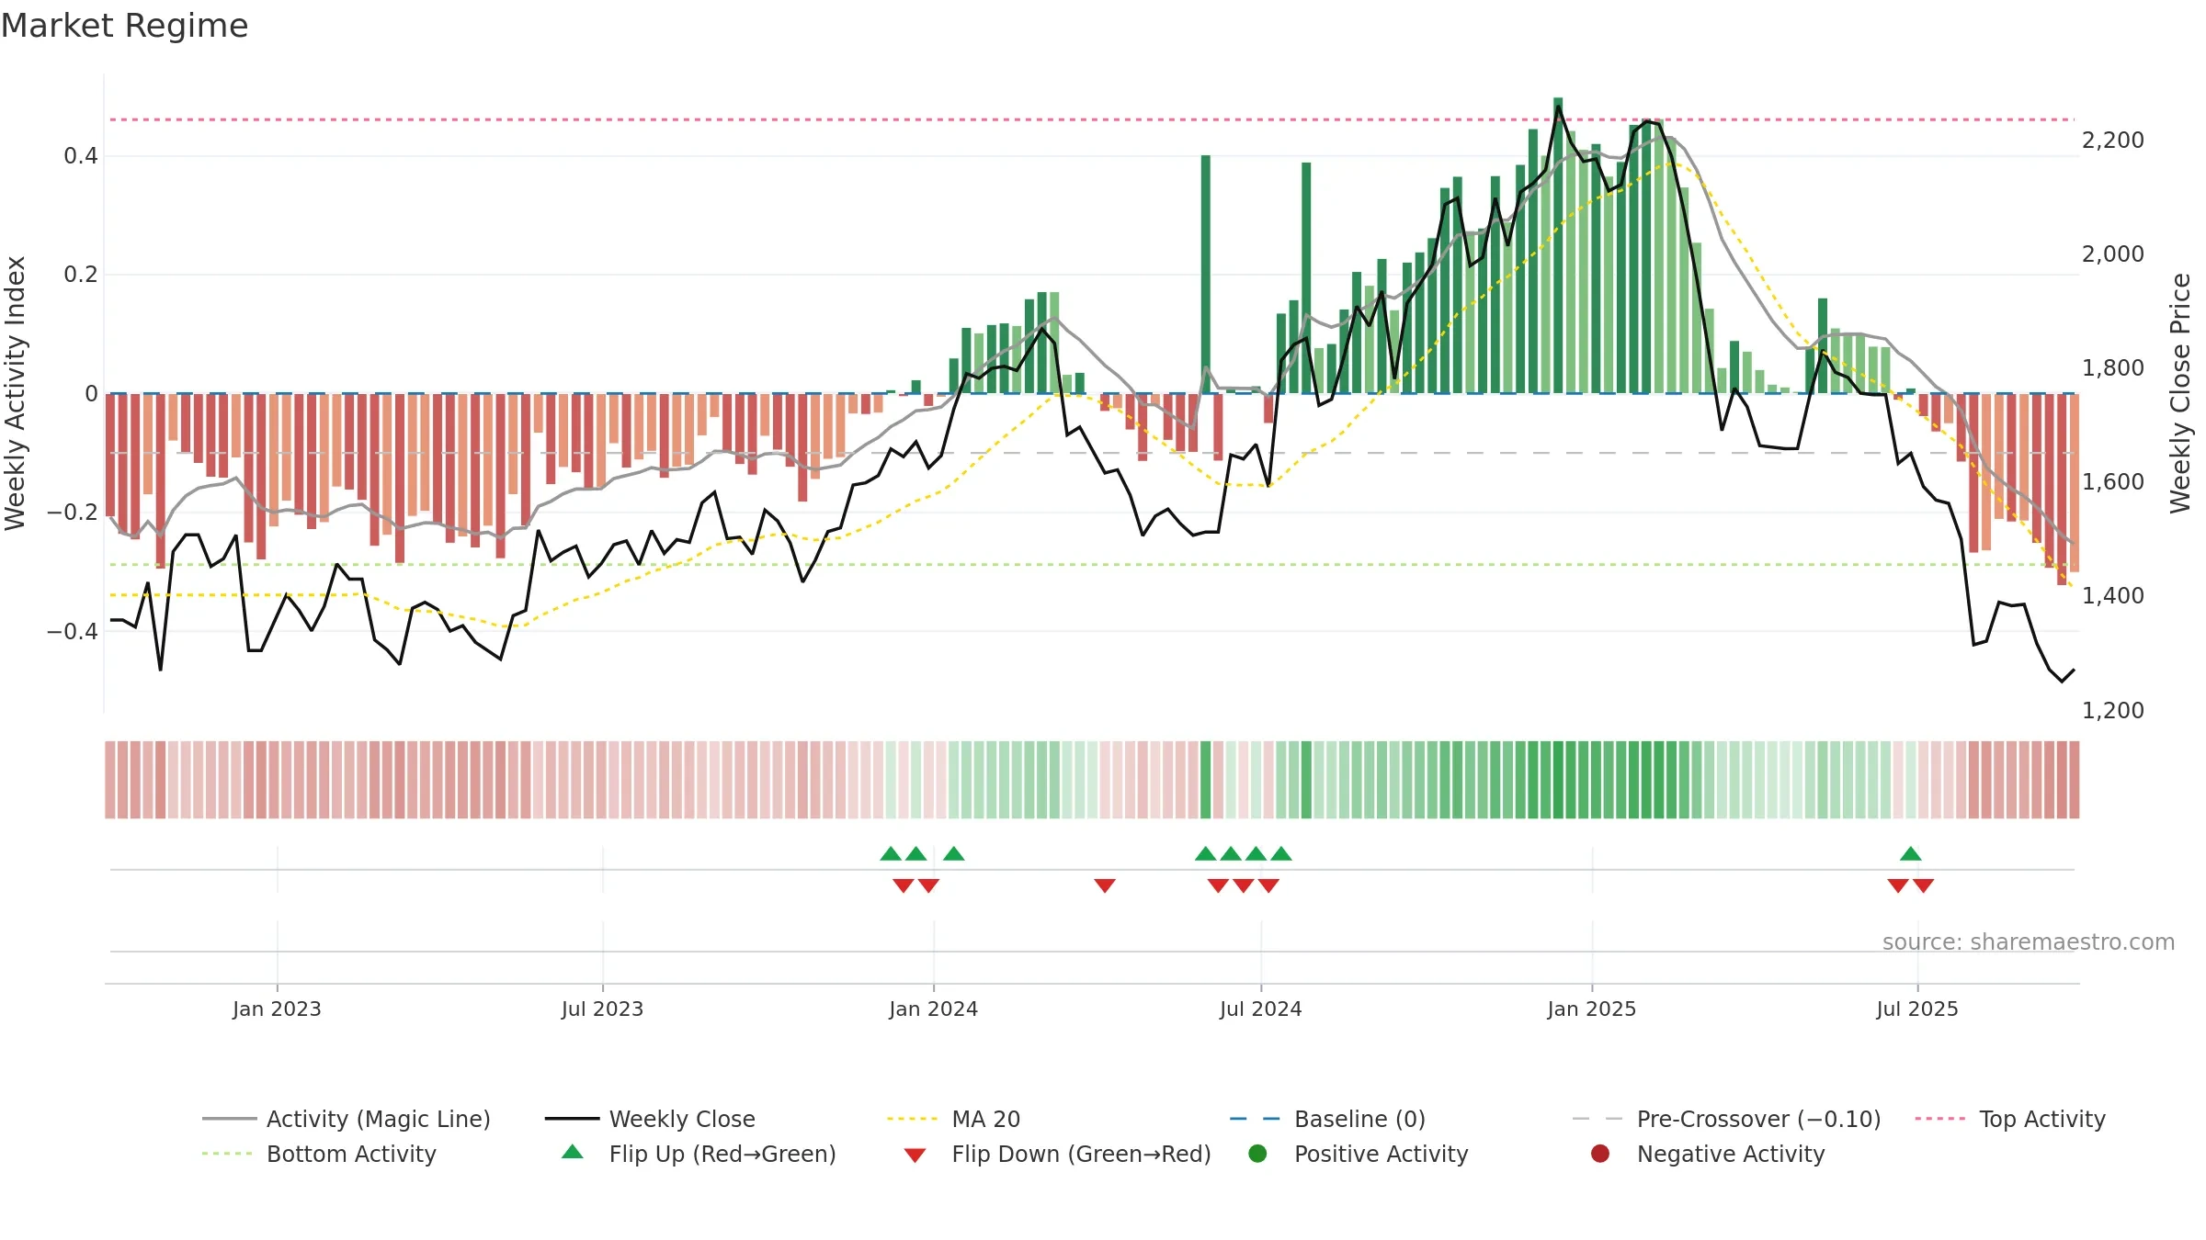This screenshot has width=2206, height=1240.
Task: Click red Flip Down triangle icon in legend
Action: click(x=915, y=1155)
